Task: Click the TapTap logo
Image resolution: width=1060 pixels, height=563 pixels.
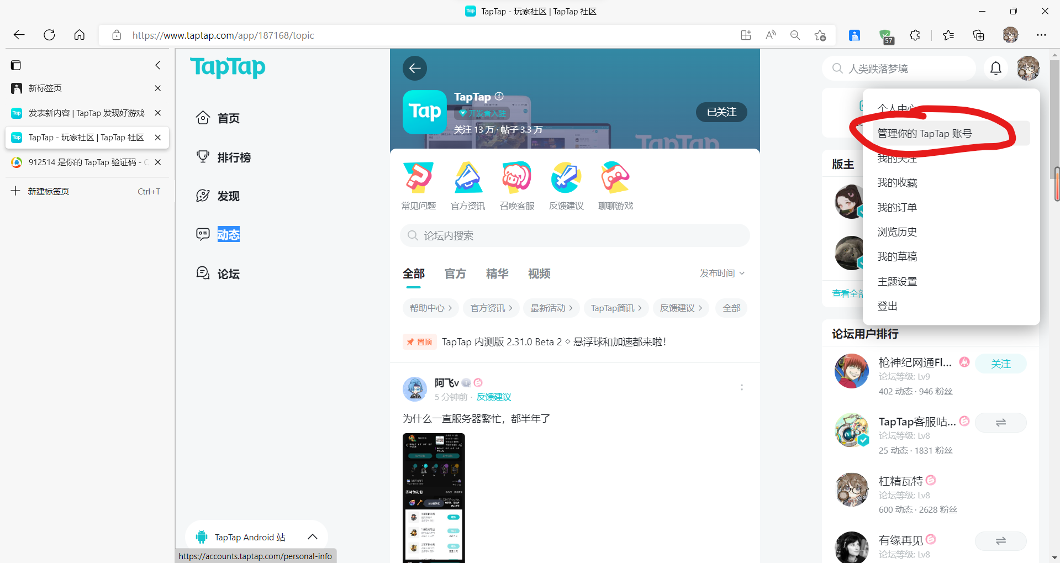Action: 228,67
